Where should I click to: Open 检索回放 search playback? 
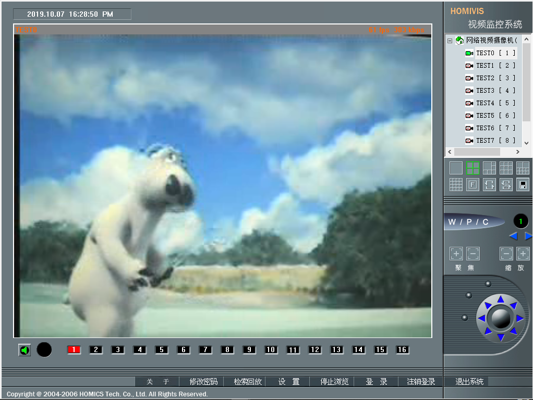247,382
